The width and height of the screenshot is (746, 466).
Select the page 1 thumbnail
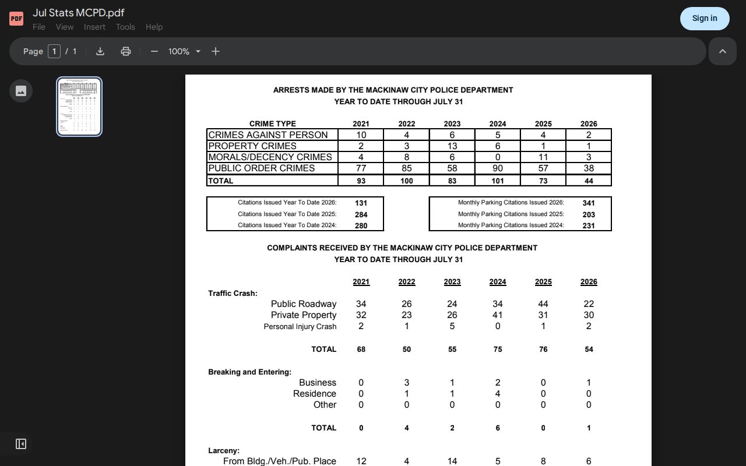[79, 107]
